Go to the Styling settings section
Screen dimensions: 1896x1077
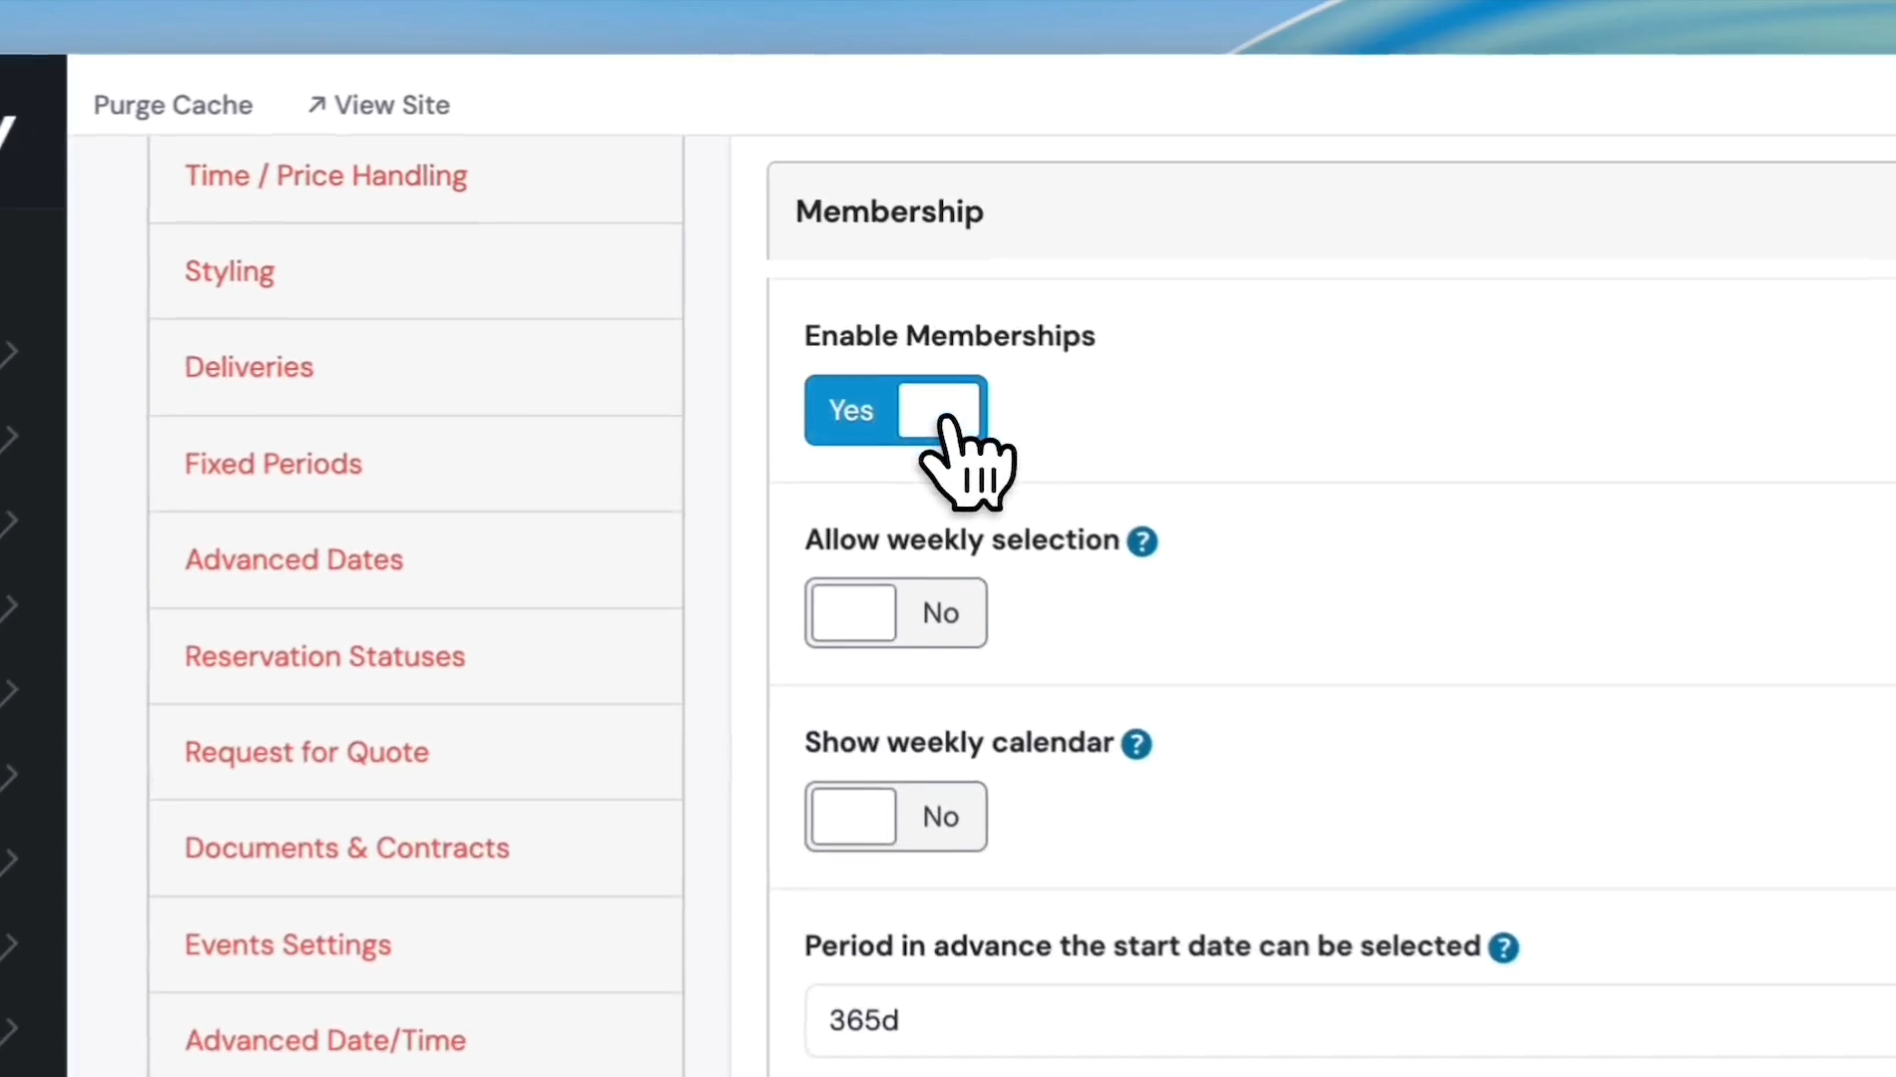[x=230, y=272]
